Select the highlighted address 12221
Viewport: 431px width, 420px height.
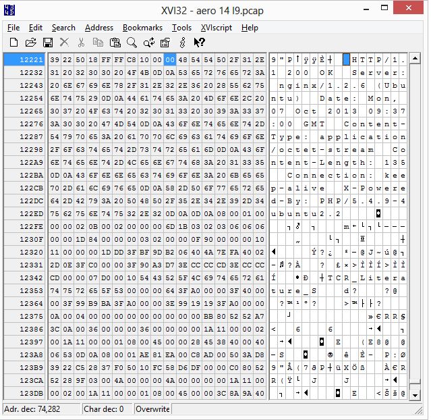point(24,59)
